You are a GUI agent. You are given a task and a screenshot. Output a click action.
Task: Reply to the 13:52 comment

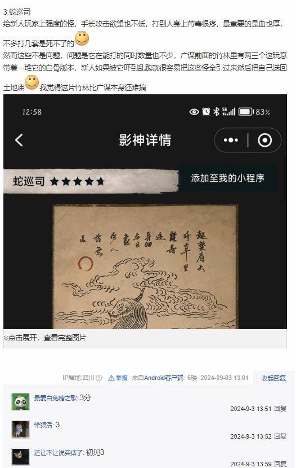click(x=280, y=436)
